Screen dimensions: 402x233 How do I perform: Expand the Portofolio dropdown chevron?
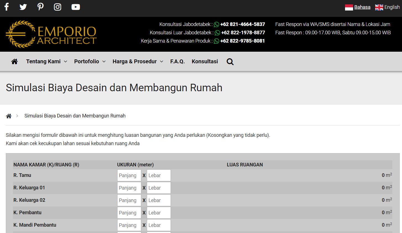tap(104, 62)
